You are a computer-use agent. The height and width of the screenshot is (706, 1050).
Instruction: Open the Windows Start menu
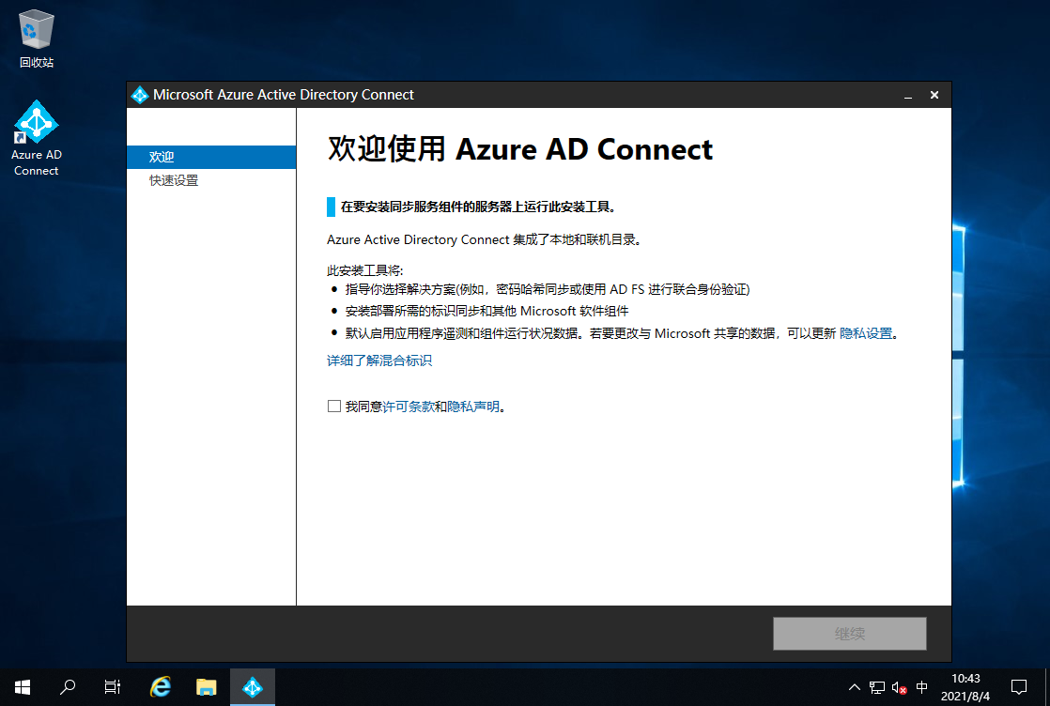[23, 686]
